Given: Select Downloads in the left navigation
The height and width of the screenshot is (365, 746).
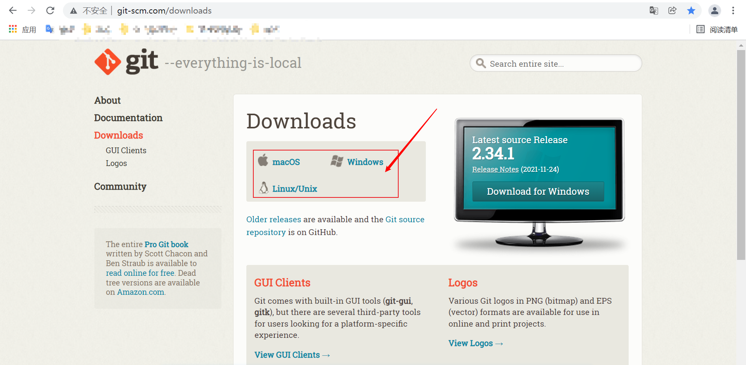Looking at the screenshot, I should (x=119, y=135).
